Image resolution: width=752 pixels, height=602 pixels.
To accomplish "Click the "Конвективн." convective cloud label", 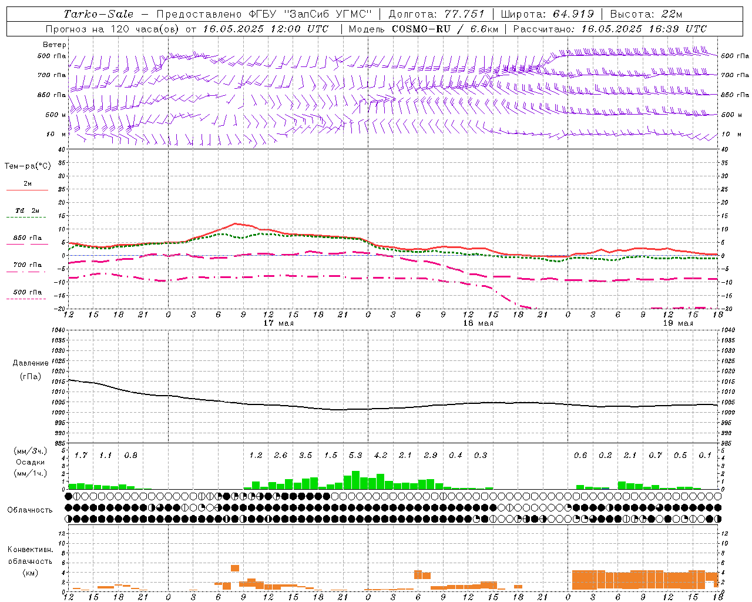I will pyautogui.click(x=31, y=550).
